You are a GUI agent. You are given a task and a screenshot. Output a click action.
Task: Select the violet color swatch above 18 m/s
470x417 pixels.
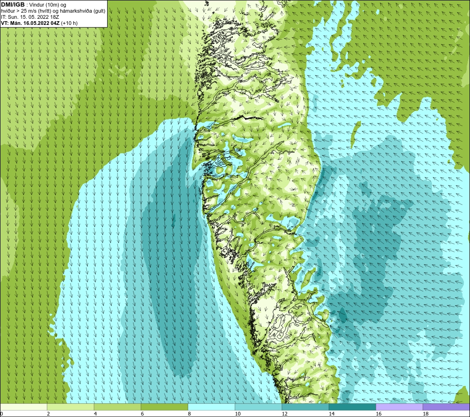click(446, 407)
